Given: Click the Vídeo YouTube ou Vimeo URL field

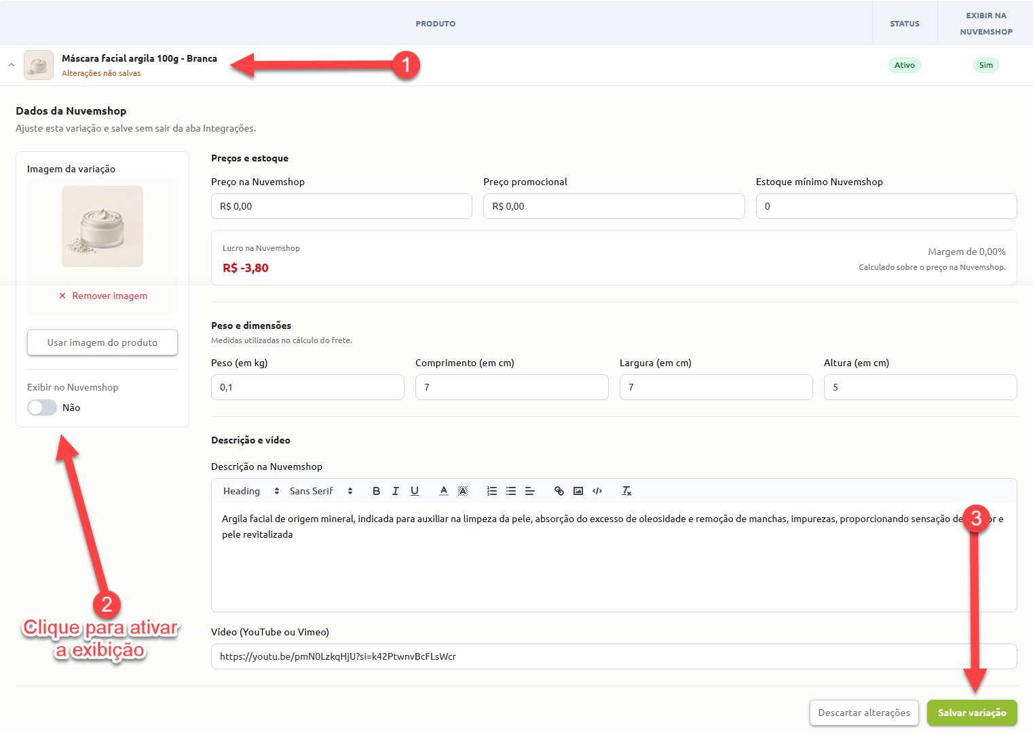Looking at the screenshot, I should [614, 656].
